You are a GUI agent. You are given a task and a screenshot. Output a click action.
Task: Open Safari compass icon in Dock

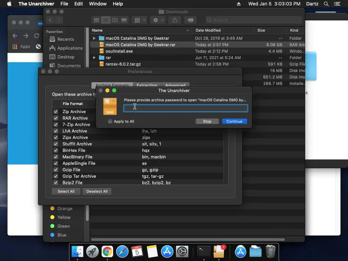click(x=122, y=252)
